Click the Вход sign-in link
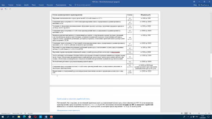Screen dimensions: 212x119 point(195,5)
